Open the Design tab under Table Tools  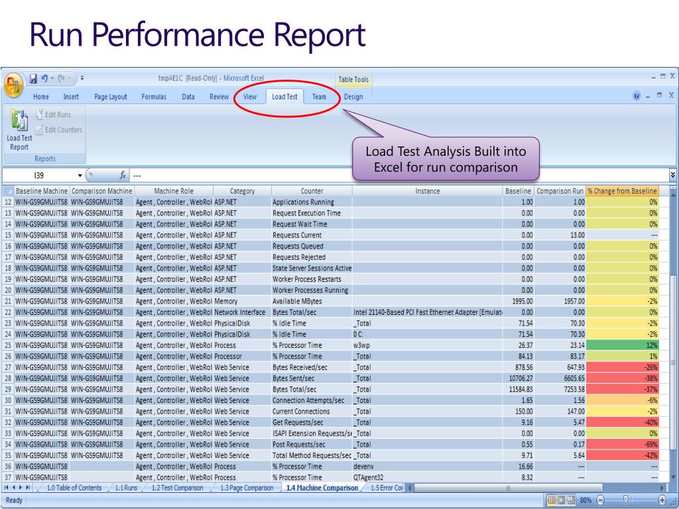pos(353,97)
